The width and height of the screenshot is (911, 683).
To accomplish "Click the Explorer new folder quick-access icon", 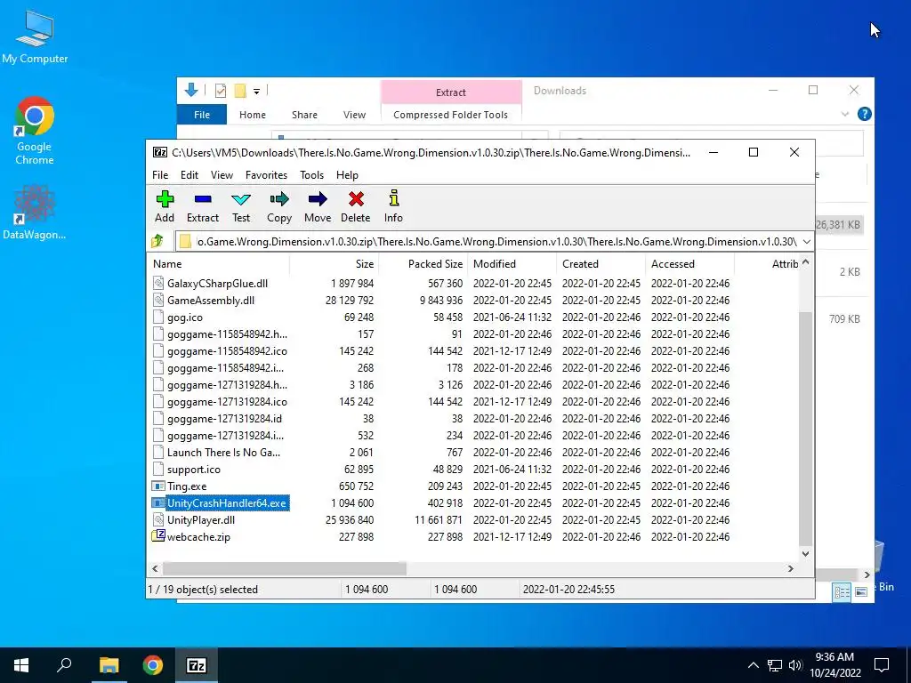I will click(240, 91).
